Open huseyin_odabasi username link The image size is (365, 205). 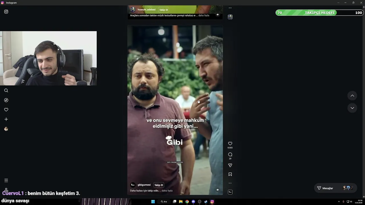[147, 10]
